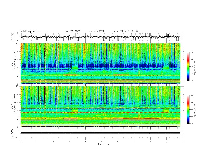Click the 'VLF Spectra' title text
Image resolution: width=206 pixels, height=159 pixels.
[x=29, y=31]
